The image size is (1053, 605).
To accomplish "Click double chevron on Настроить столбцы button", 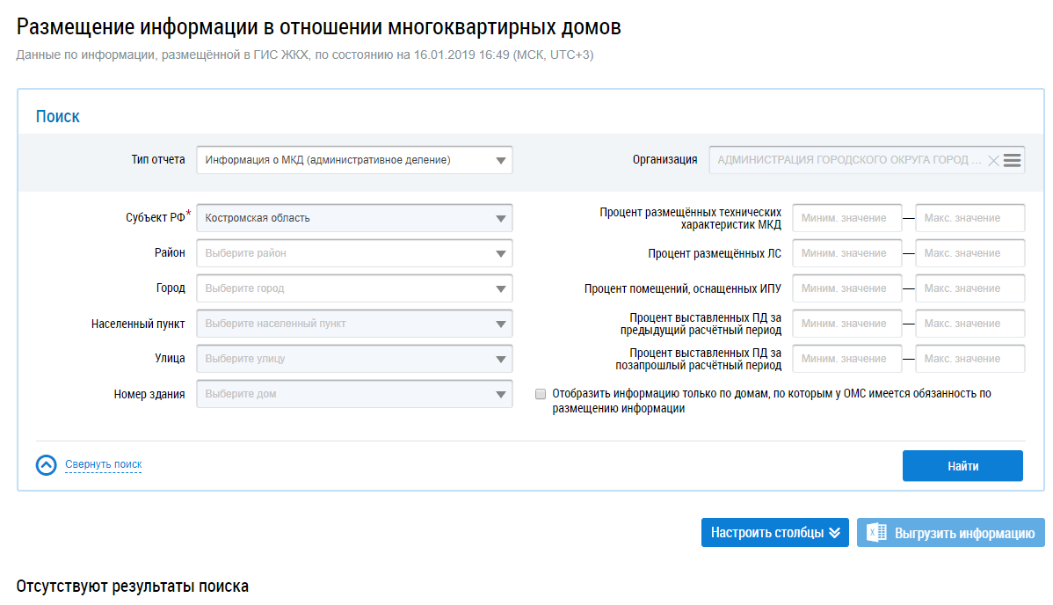I will tap(834, 533).
